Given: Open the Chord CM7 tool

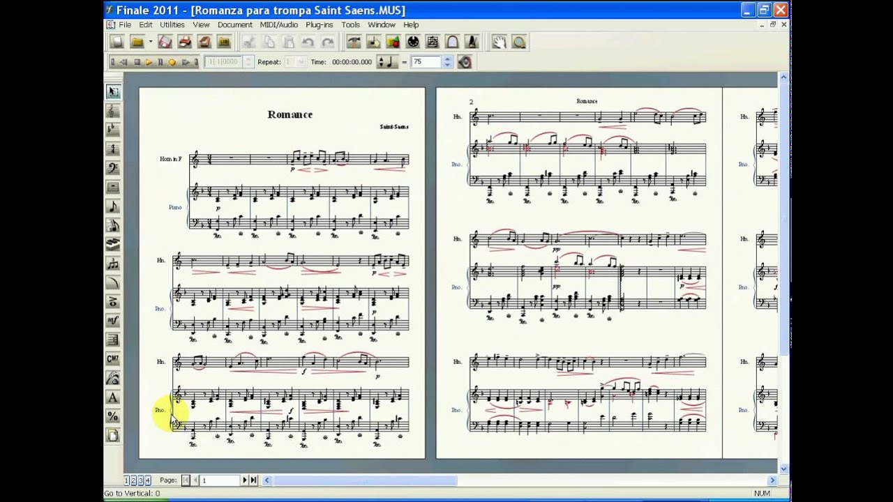Looking at the screenshot, I should 112,359.
